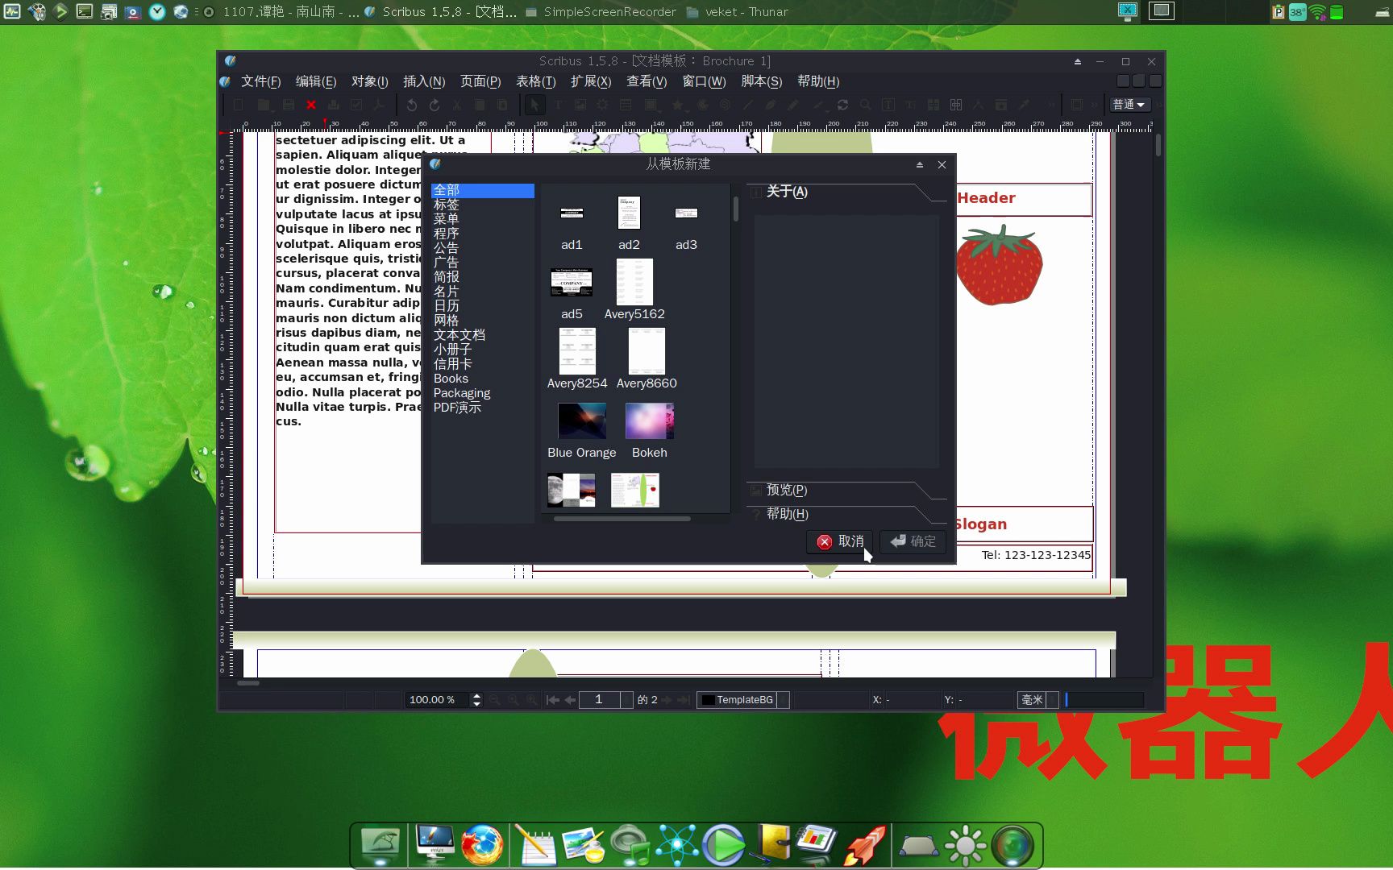Viewport: 1393px width, 870px height.
Task: Select the text frame tool
Action: pyautogui.click(x=557, y=105)
